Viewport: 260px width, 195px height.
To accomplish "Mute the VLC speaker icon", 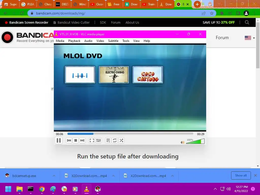I will click(x=182, y=142).
